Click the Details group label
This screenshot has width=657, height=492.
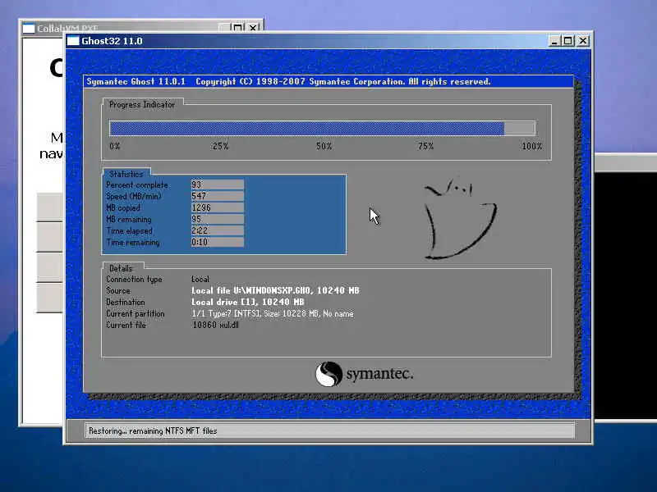point(121,268)
